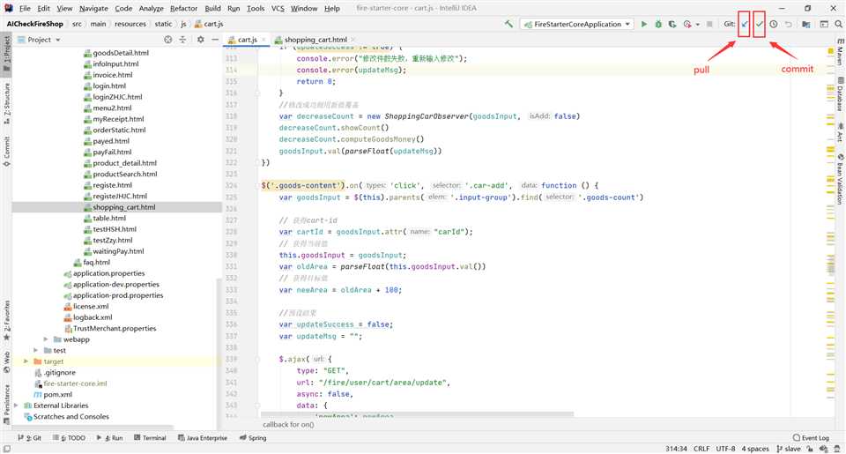Image resolution: width=846 pixels, height=454 pixels.
Task: Click the Git rollback arrow icon
Action: tap(788, 24)
